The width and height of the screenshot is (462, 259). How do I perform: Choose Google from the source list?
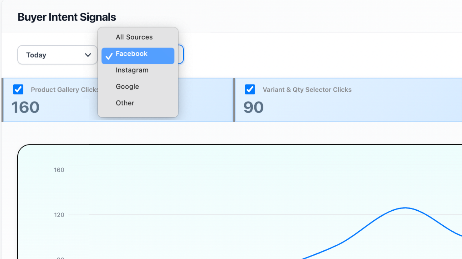point(127,87)
